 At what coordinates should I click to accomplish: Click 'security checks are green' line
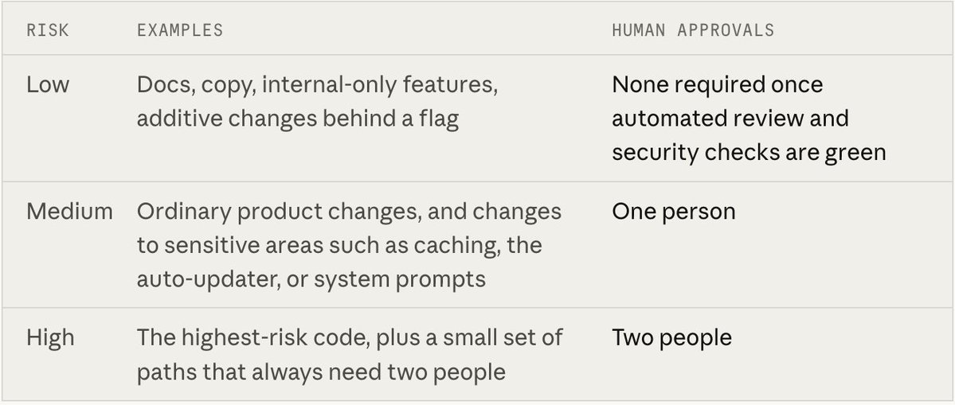(749, 153)
